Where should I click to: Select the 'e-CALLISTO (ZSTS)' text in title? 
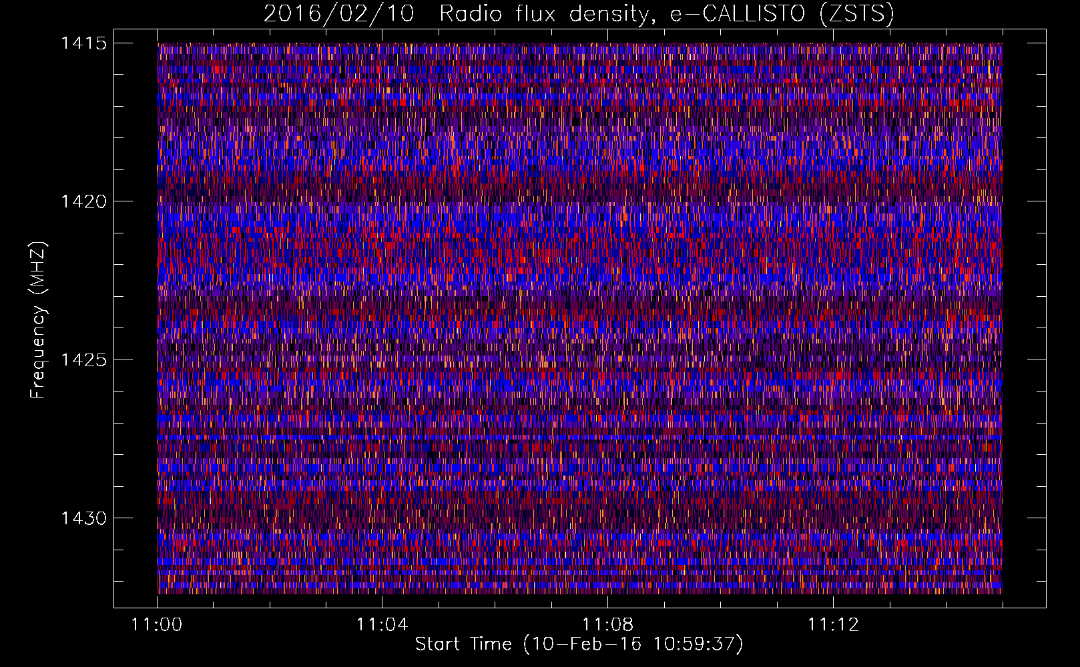click(782, 14)
